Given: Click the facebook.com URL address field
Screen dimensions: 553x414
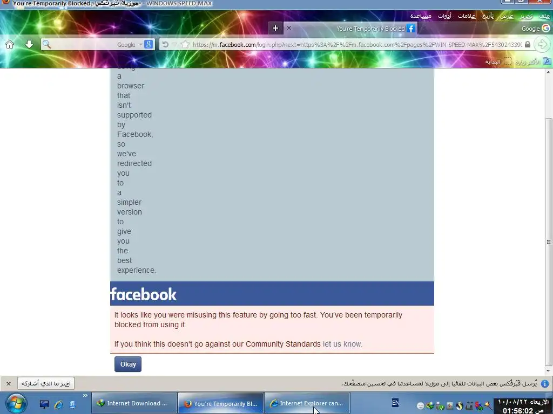Looking at the screenshot, I should [x=357, y=45].
